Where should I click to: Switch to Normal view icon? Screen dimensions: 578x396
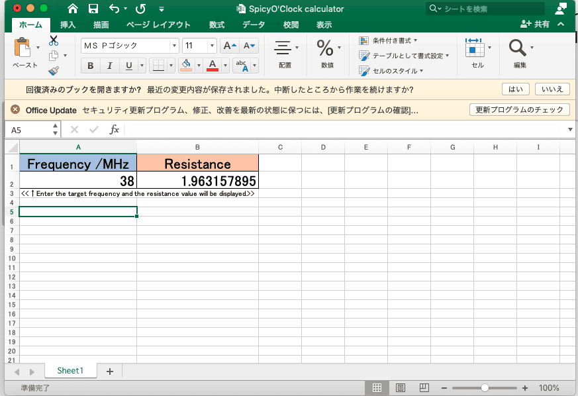point(377,387)
